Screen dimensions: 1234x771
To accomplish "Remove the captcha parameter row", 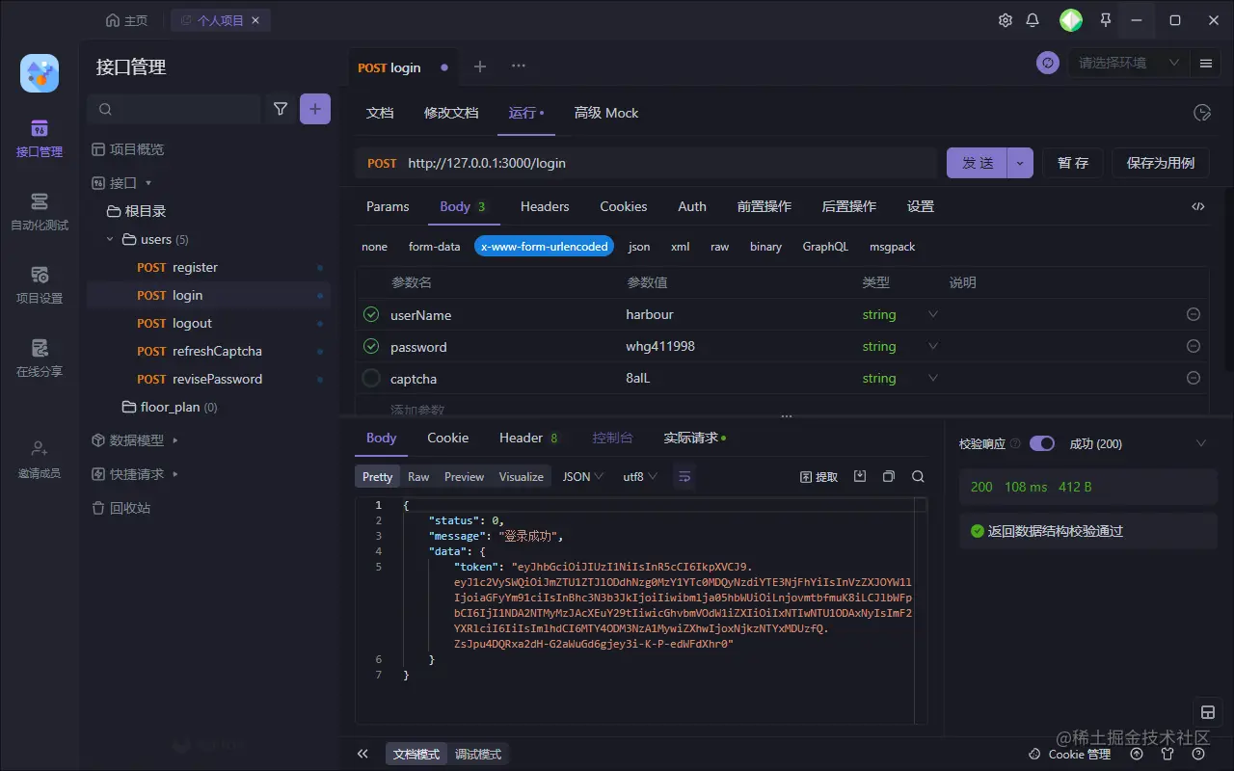I will 1194,378.
